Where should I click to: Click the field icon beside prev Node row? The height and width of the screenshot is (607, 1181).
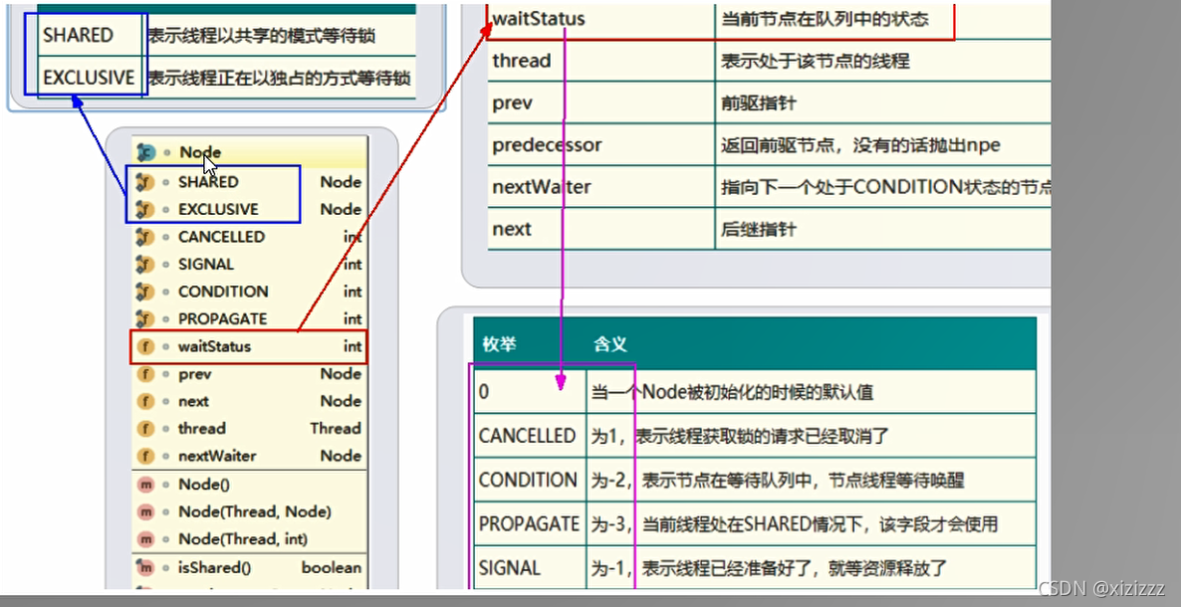pos(144,374)
